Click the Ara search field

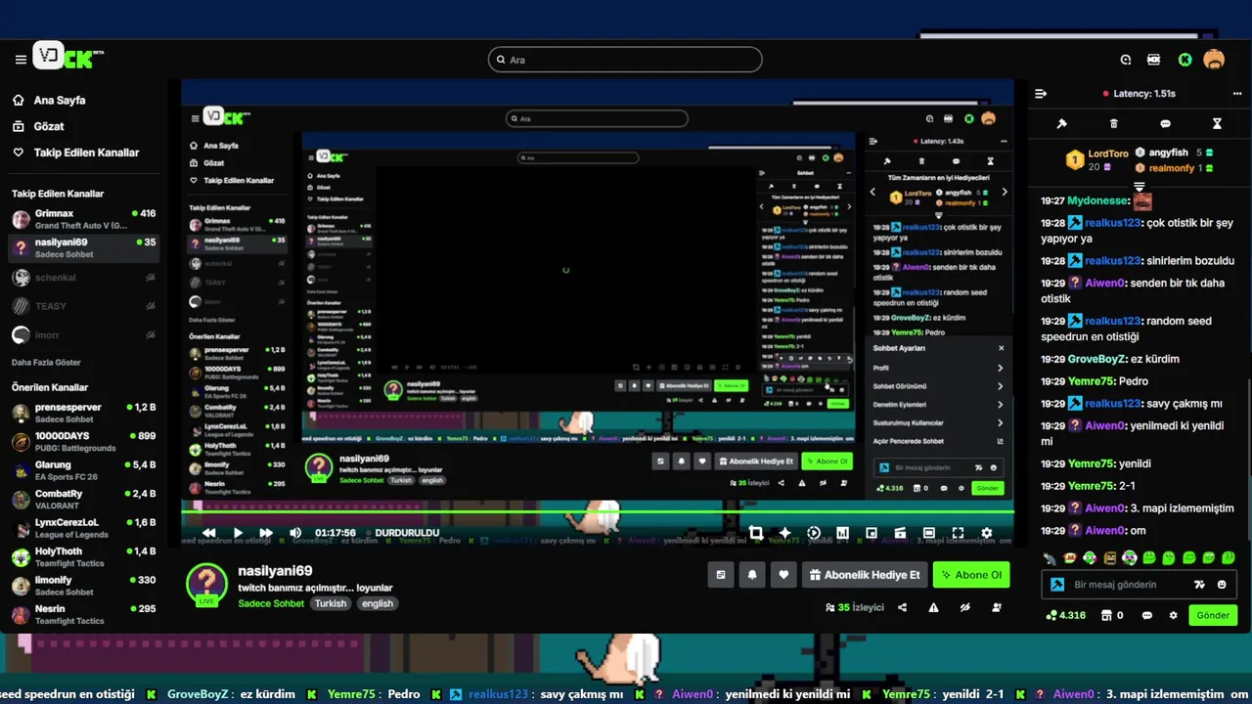[625, 60]
